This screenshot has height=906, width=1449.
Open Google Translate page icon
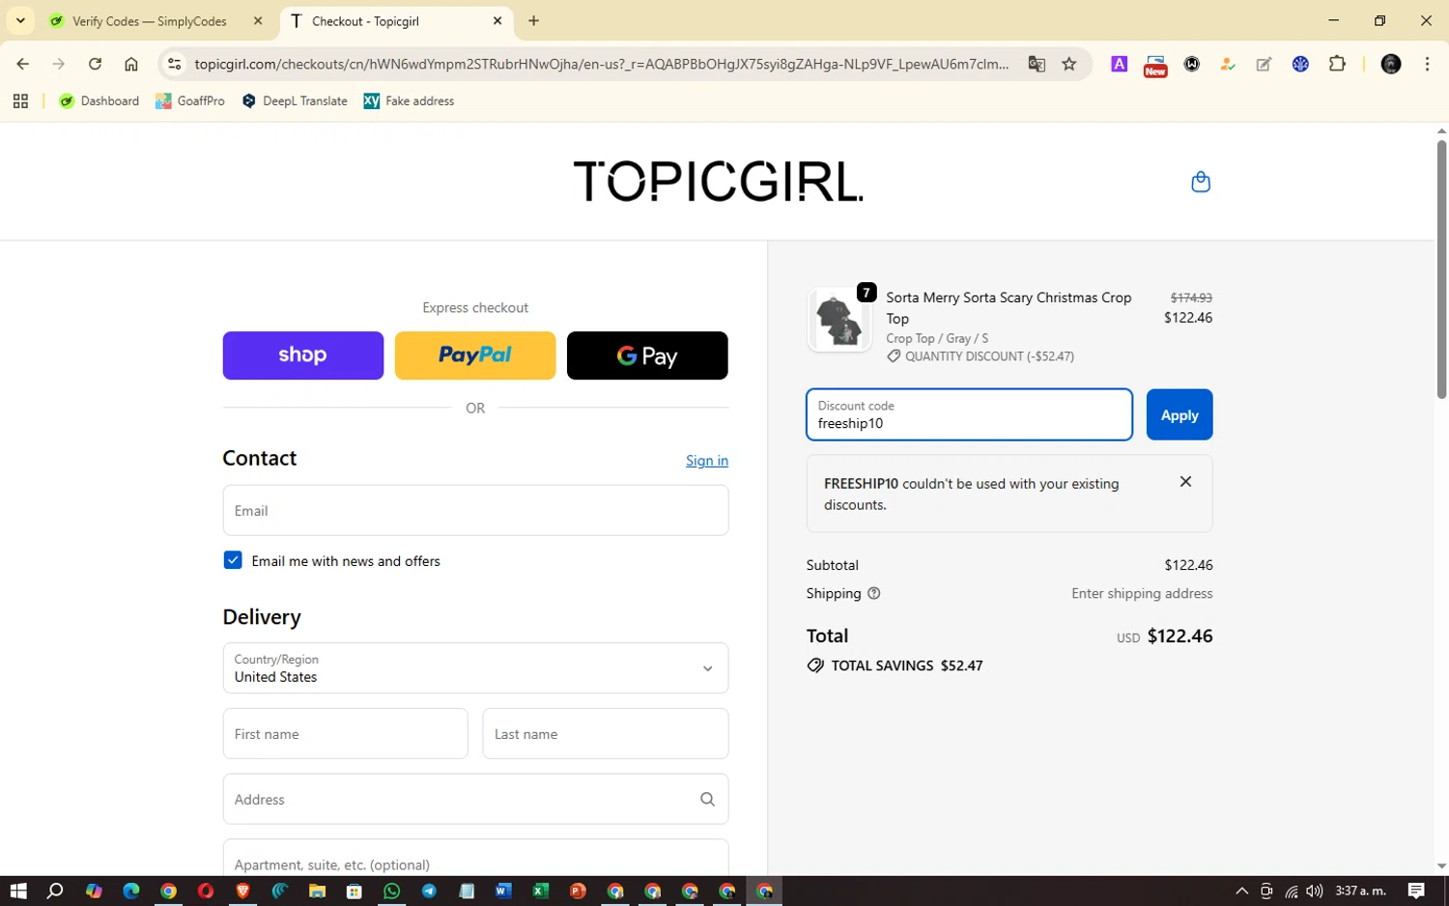tap(1037, 64)
